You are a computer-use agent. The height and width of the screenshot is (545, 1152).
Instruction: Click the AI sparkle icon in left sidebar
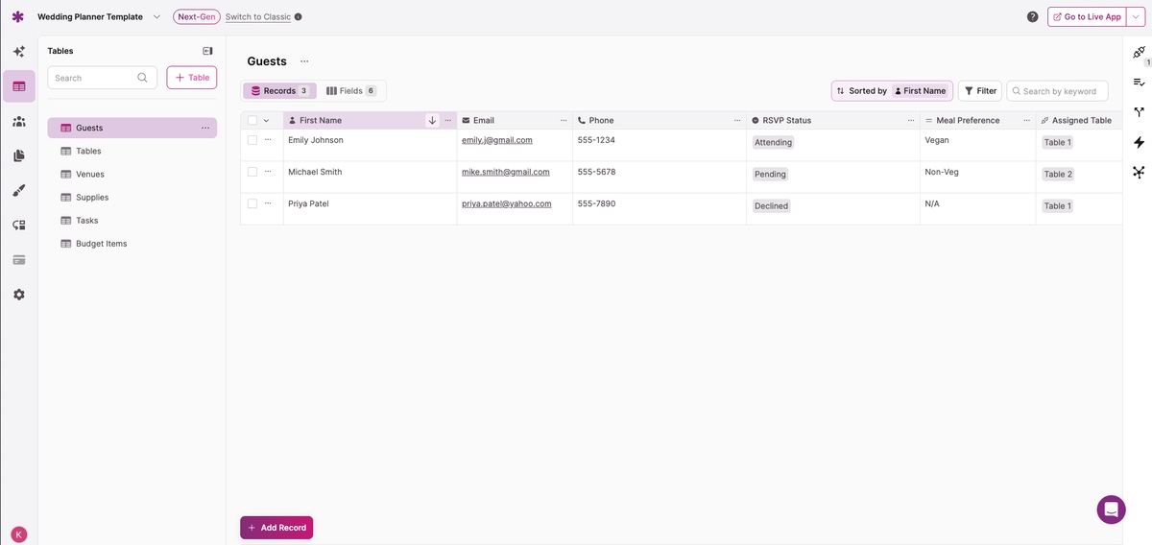coord(19,52)
